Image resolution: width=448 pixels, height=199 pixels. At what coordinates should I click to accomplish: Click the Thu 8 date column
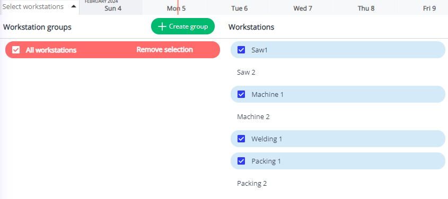coord(366,8)
